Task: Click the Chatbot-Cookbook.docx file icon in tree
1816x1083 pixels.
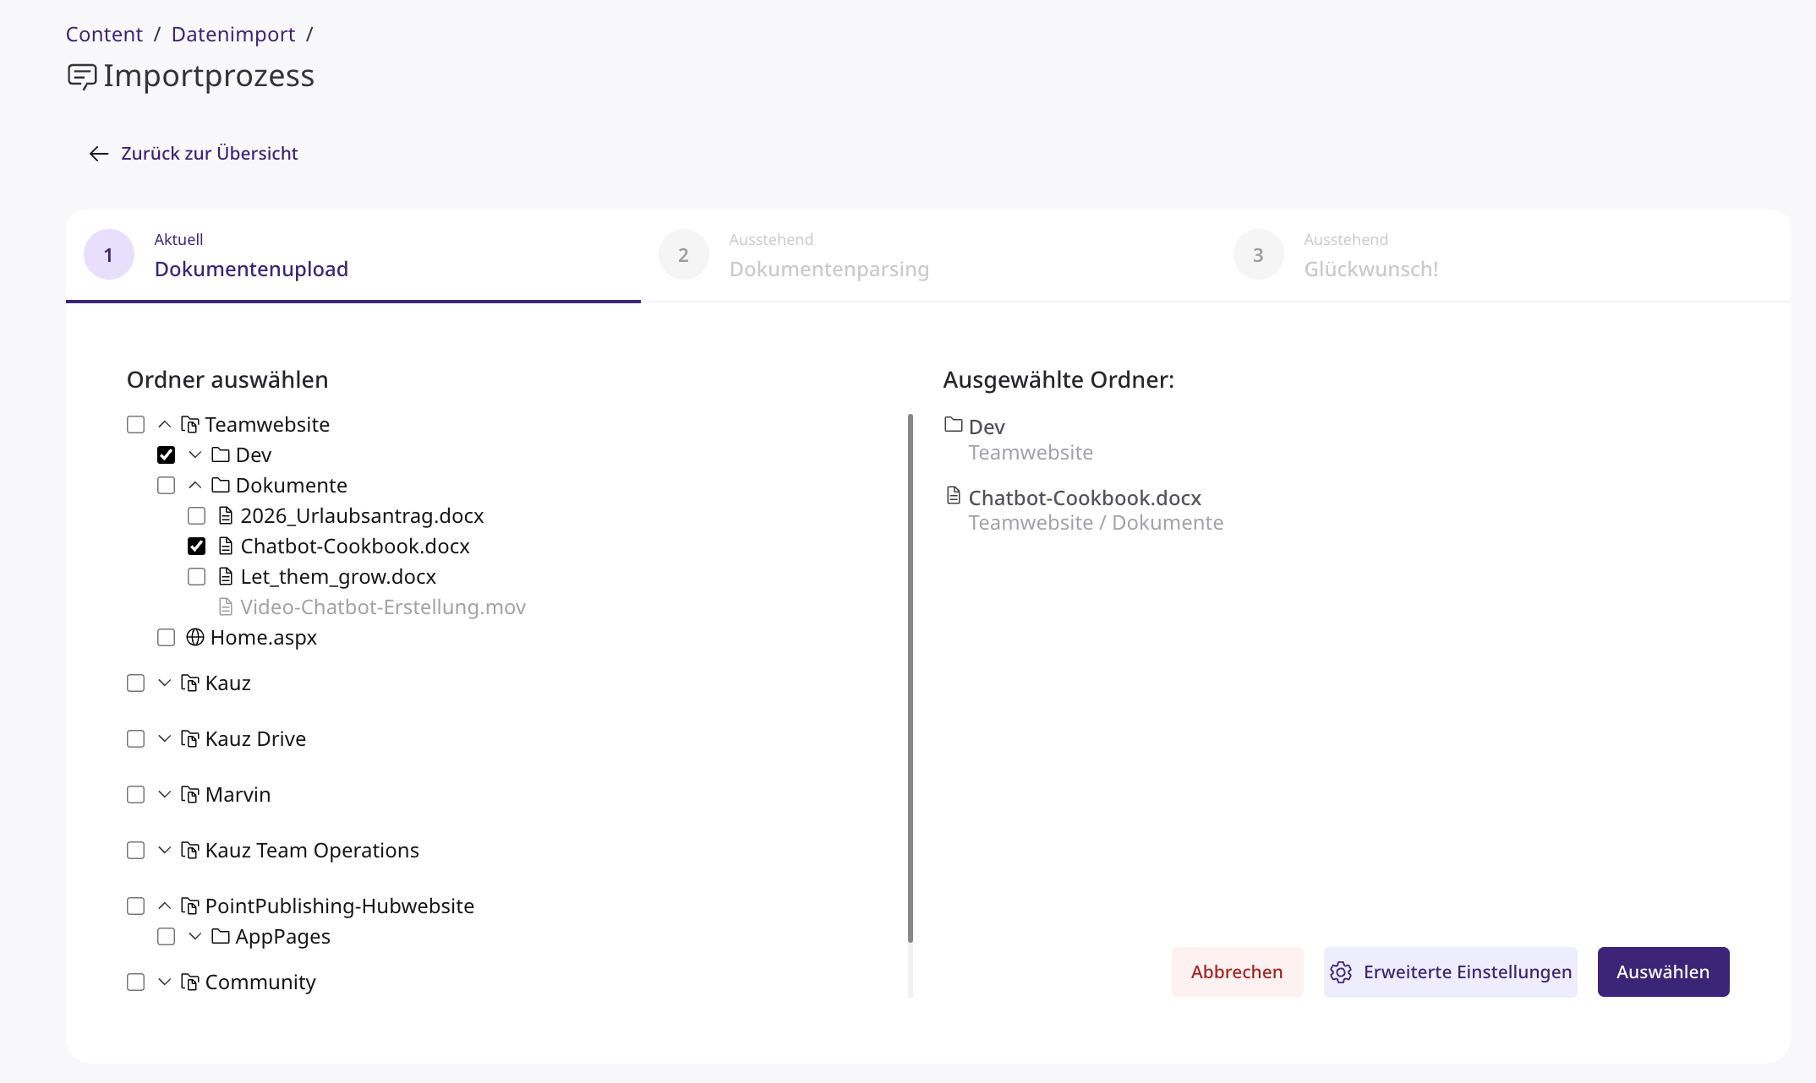Action: coord(226,546)
